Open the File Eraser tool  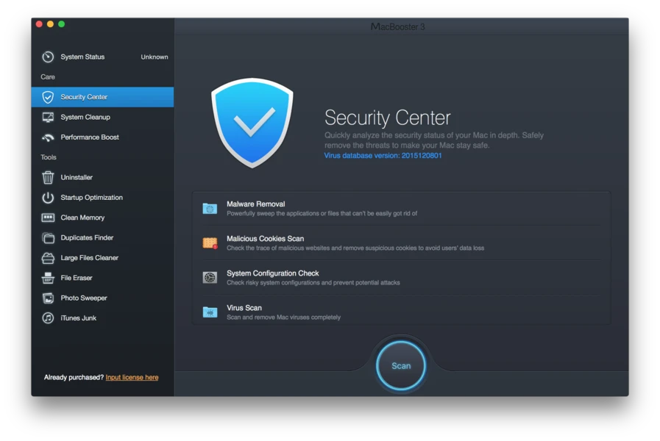102,278
